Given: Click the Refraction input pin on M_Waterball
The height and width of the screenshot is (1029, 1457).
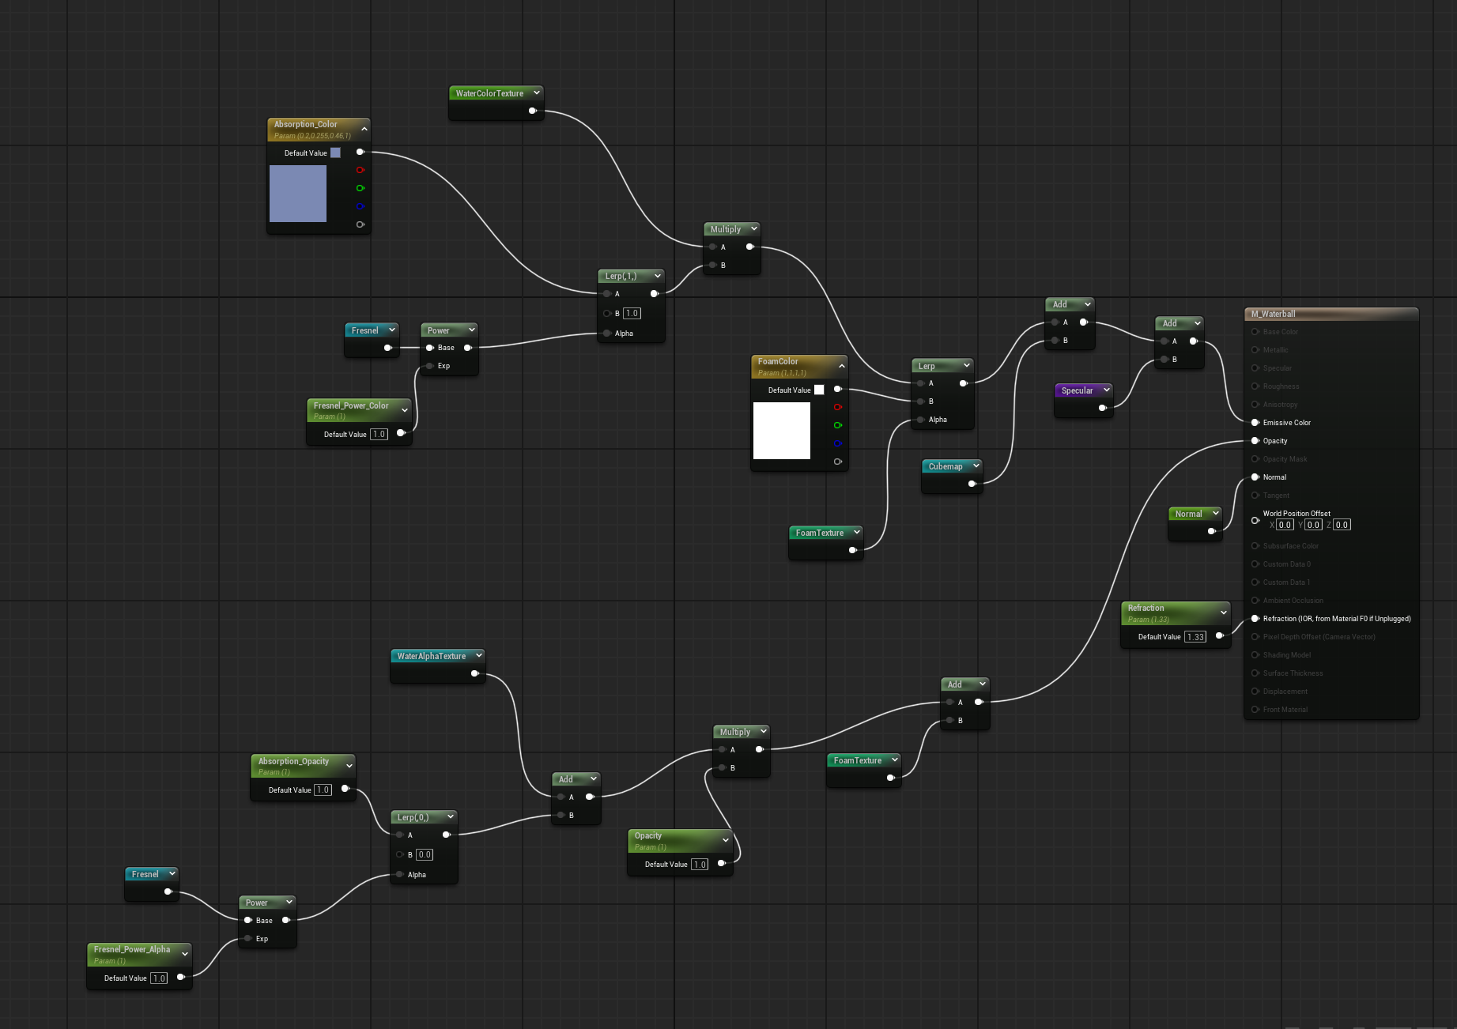Looking at the screenshot, I should tap(1255, 619).
